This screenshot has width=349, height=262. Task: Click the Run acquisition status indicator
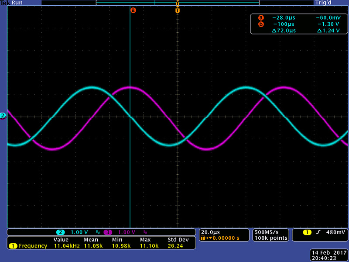coord(18,3)
